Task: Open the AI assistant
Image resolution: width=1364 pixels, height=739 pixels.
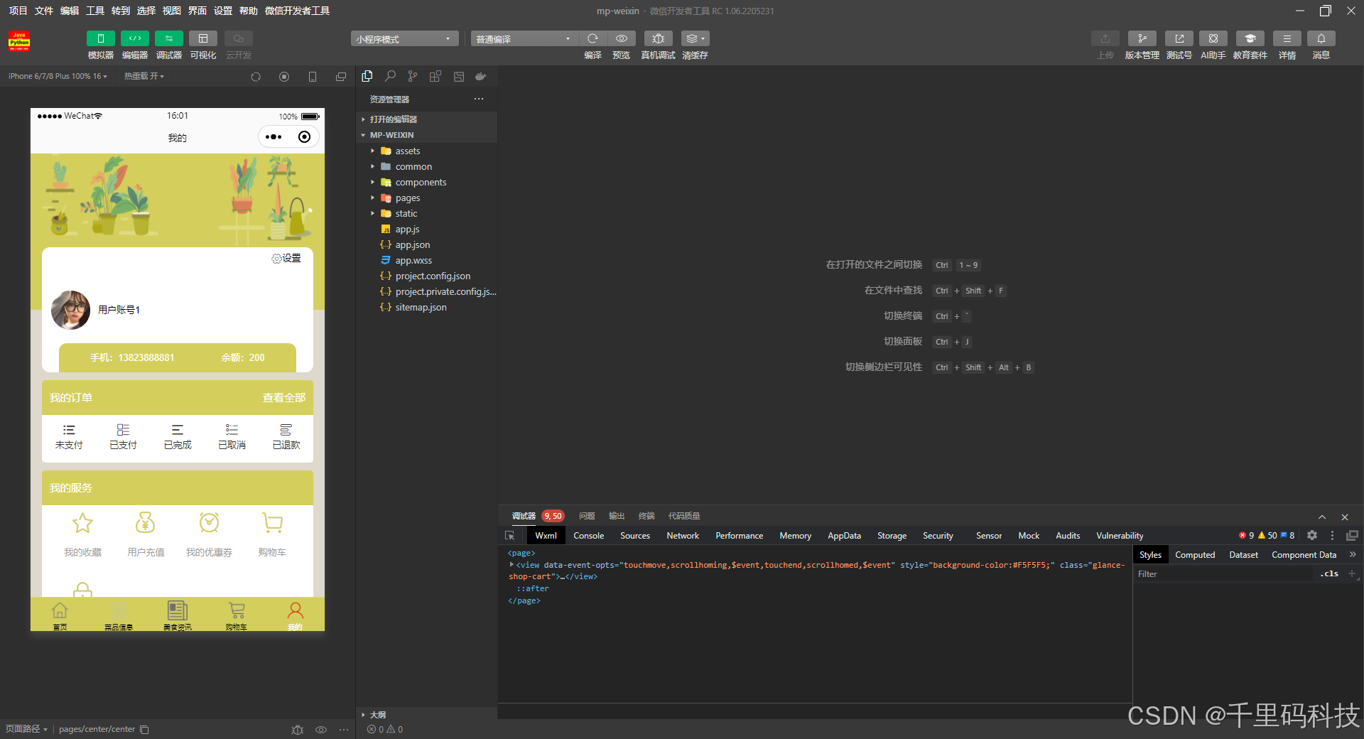Action: tap(1213, 38)
